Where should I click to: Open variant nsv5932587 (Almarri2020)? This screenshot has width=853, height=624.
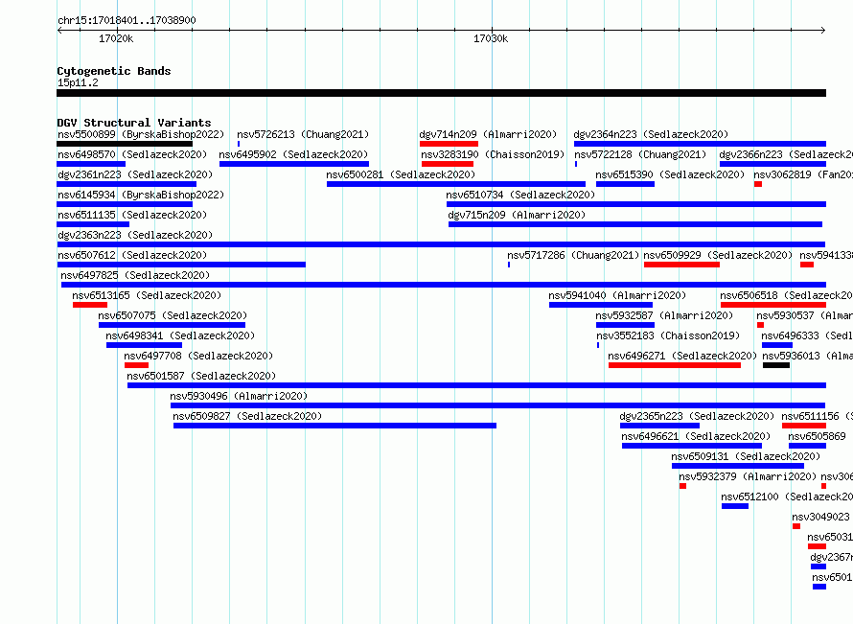(664, 315)
